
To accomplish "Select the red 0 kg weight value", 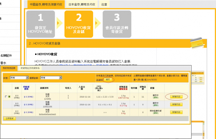I will point(123,113).
